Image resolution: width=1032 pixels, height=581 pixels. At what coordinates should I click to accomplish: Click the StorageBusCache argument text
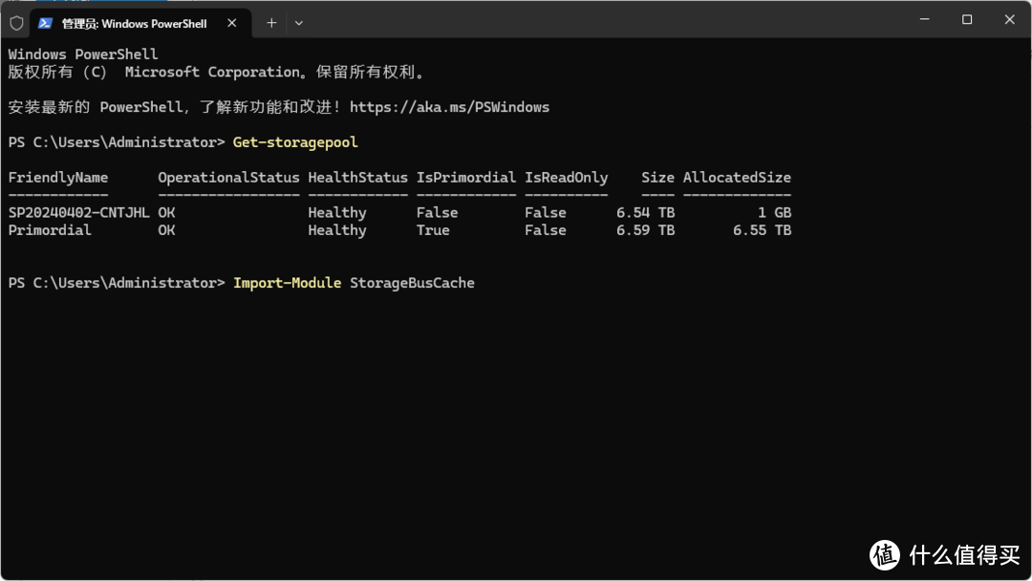pyautogui.click(x=412, y=283)
